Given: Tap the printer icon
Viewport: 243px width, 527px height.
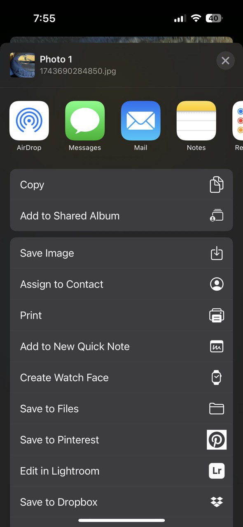Looking at the screenshot, I should click(x=217, y=315).
